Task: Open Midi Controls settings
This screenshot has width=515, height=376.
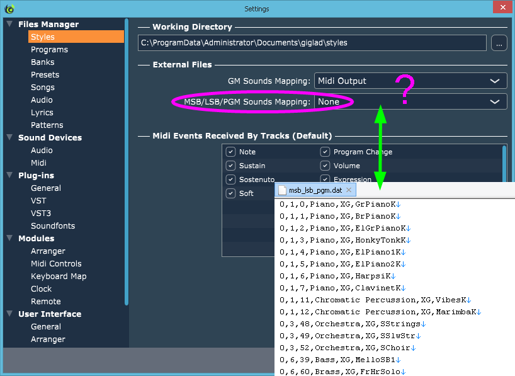Action: (56, 264)
